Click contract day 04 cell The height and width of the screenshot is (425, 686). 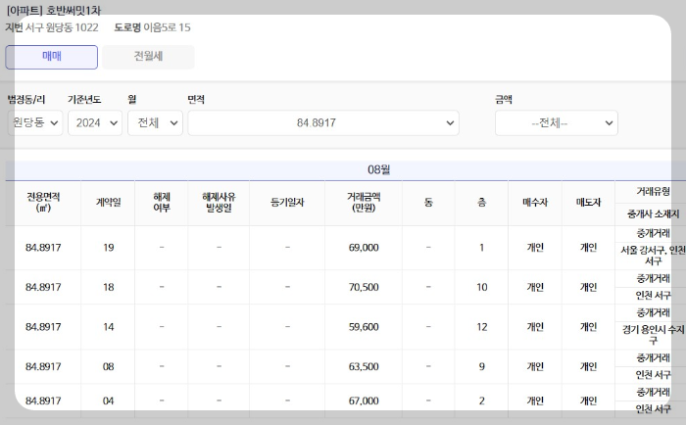[108, 401]
